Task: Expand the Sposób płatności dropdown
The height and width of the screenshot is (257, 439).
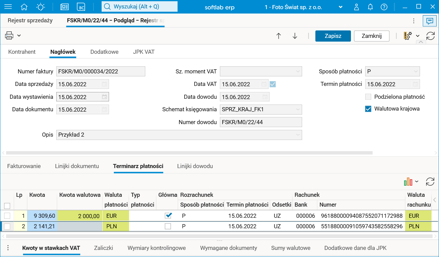Action: pyautogui.click(x=416, y=71)
